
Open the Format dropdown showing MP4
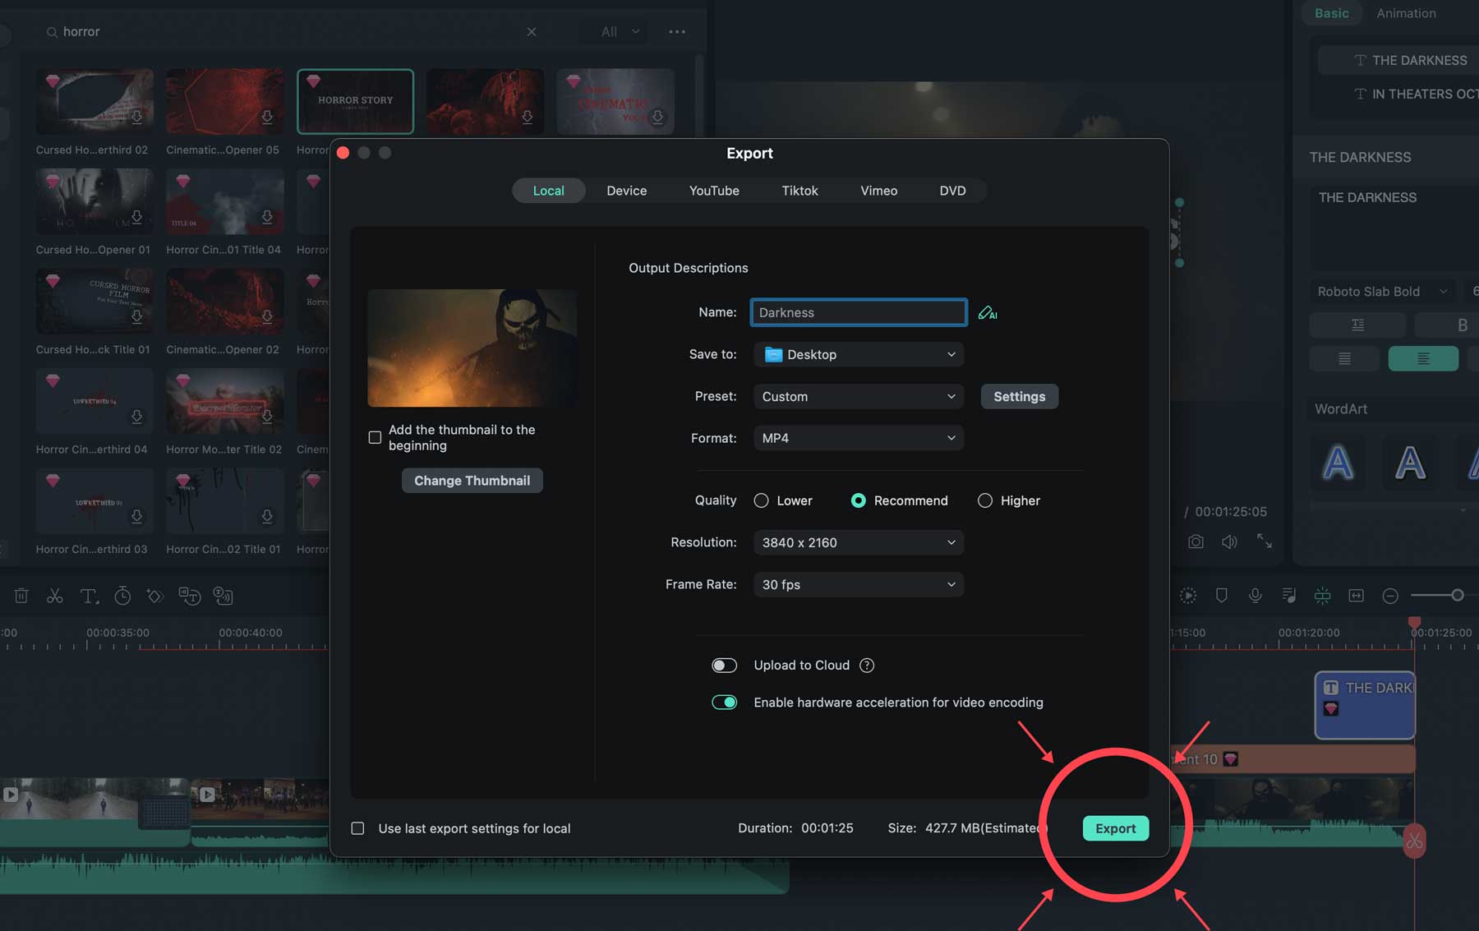(858, 438)
